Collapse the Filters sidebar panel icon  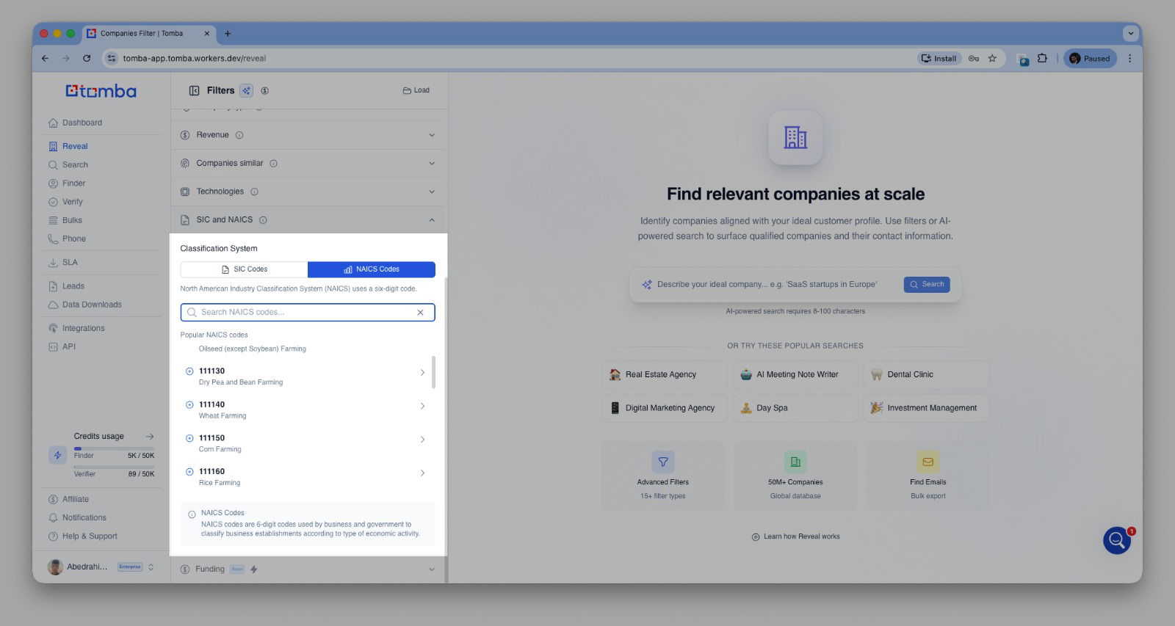pyautogui.click(x=195, y=91)
